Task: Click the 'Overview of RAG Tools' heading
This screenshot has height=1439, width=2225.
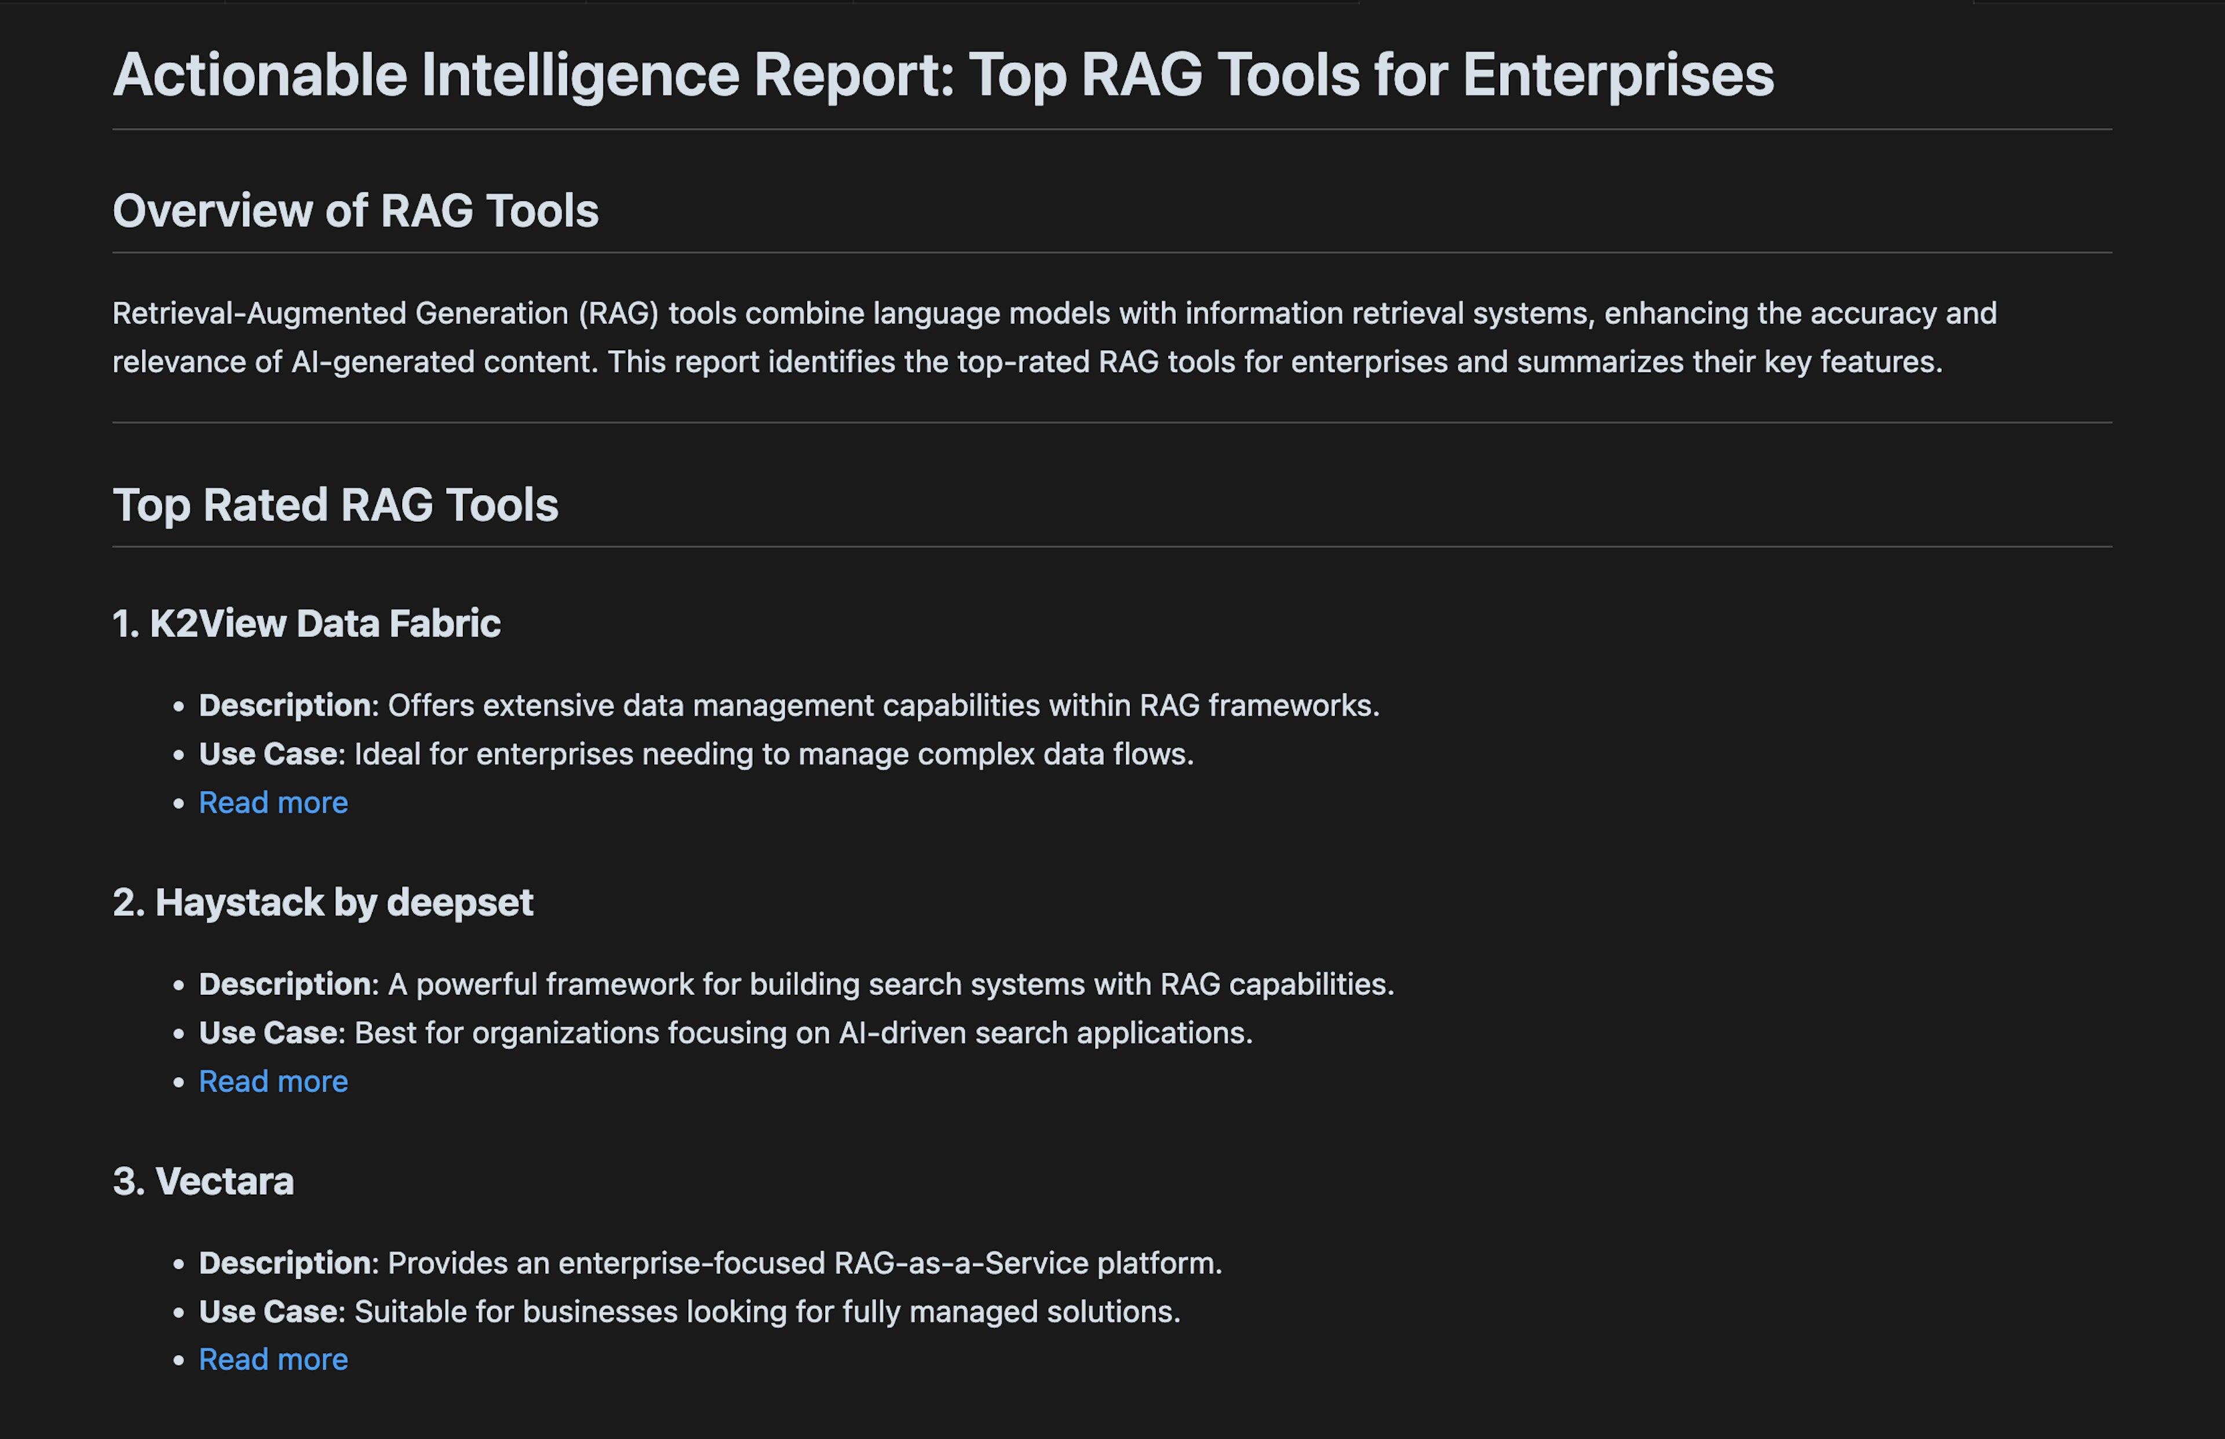Action: pos(355,211)
